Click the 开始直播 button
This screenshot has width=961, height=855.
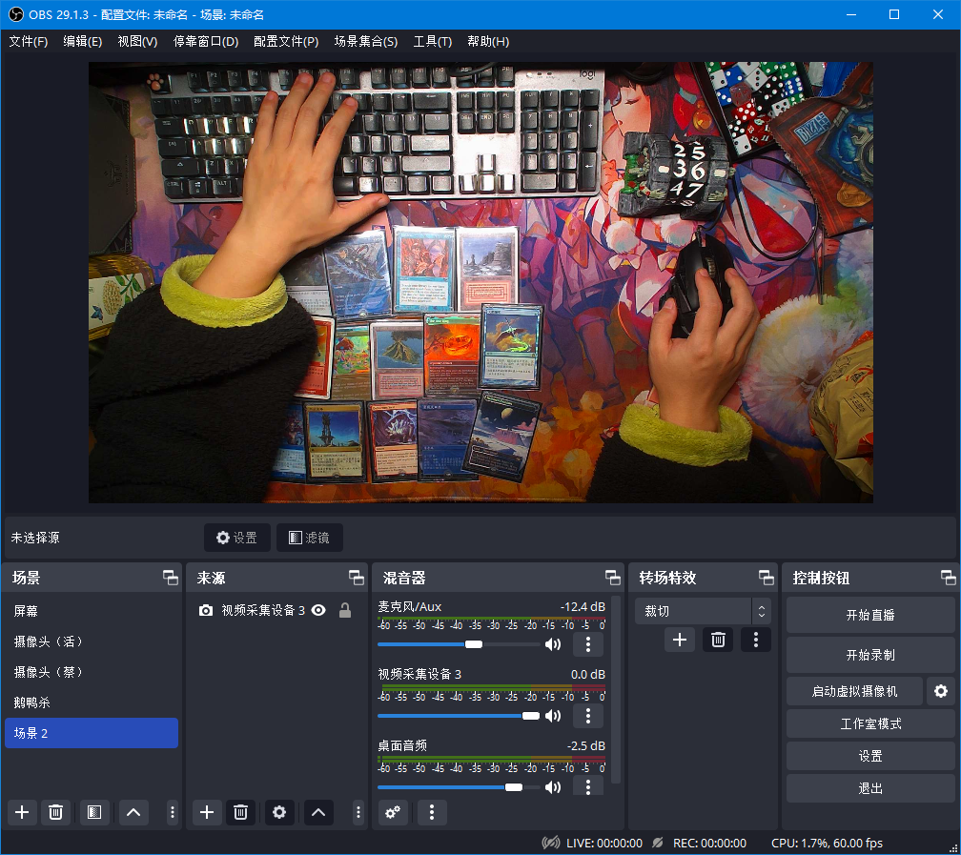869,615
